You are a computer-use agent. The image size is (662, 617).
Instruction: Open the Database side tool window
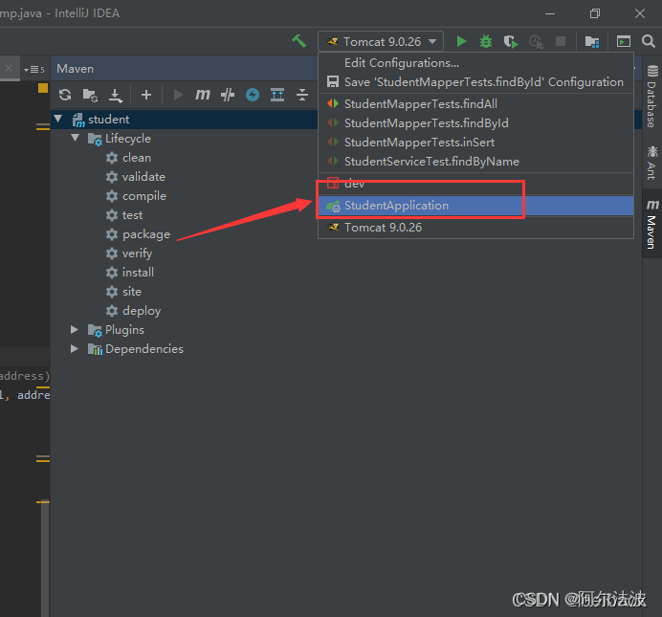(651, 97)
